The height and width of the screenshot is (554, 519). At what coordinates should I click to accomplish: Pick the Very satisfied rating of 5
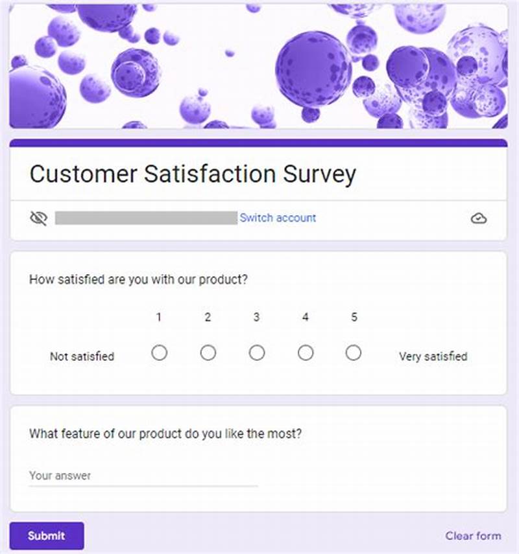tap(354, 353)
